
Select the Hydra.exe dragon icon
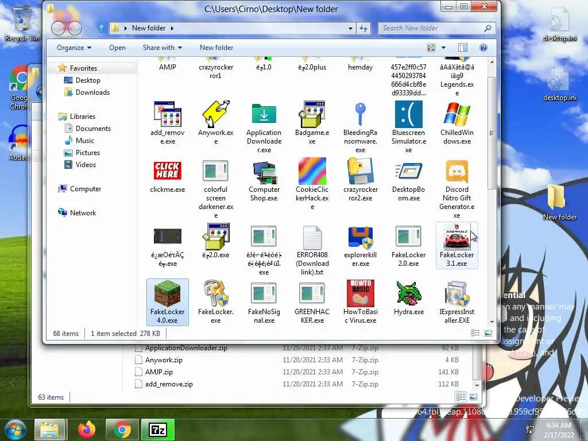[409, 293]
